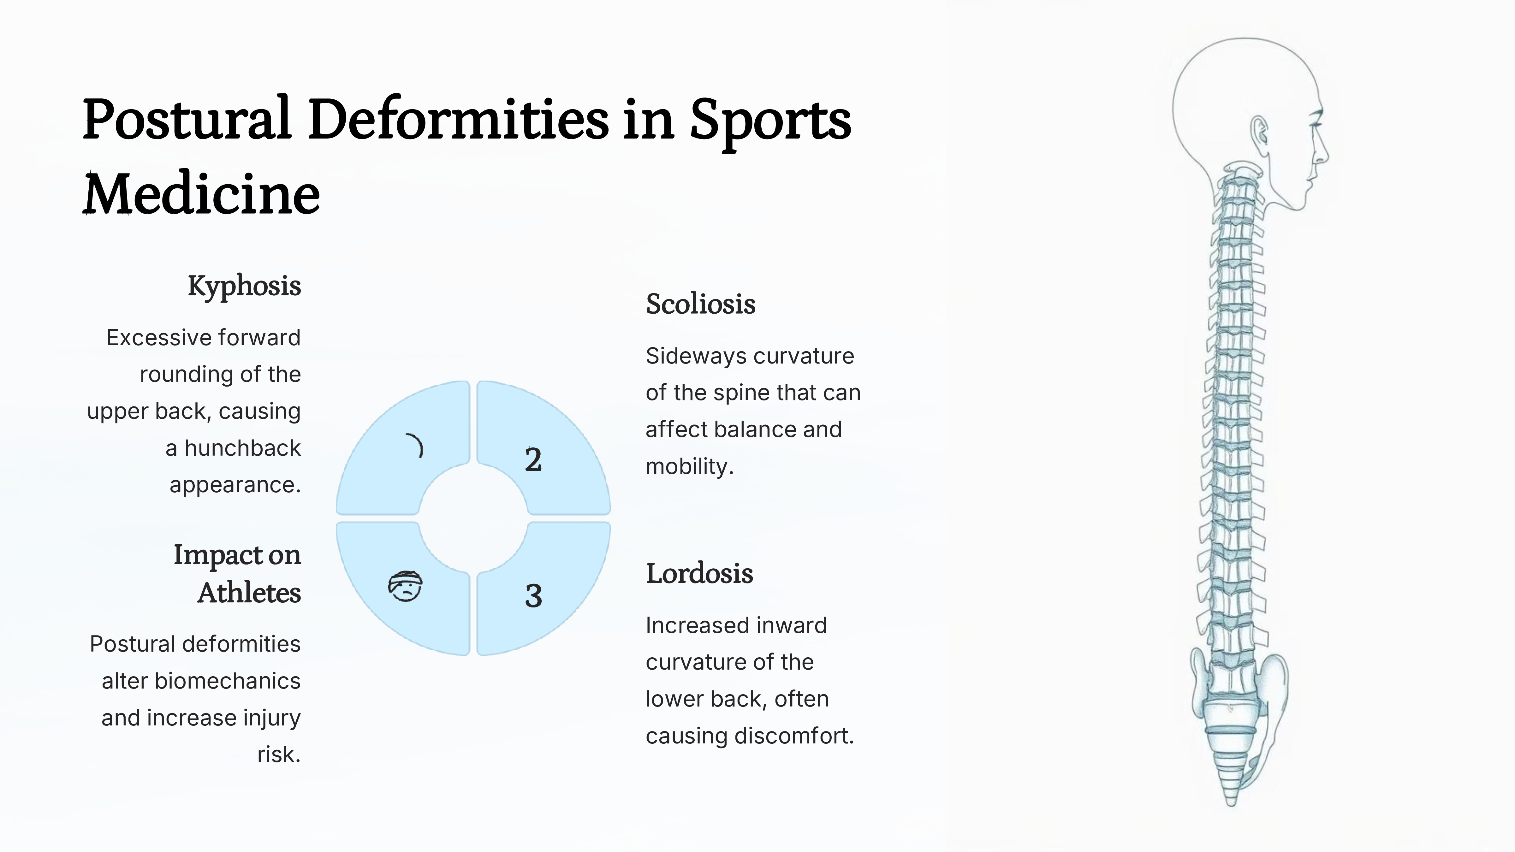This screenshot has width=1515, height=852.
Task: Select segment number 2 of the ring
Action: click(544, 448)
